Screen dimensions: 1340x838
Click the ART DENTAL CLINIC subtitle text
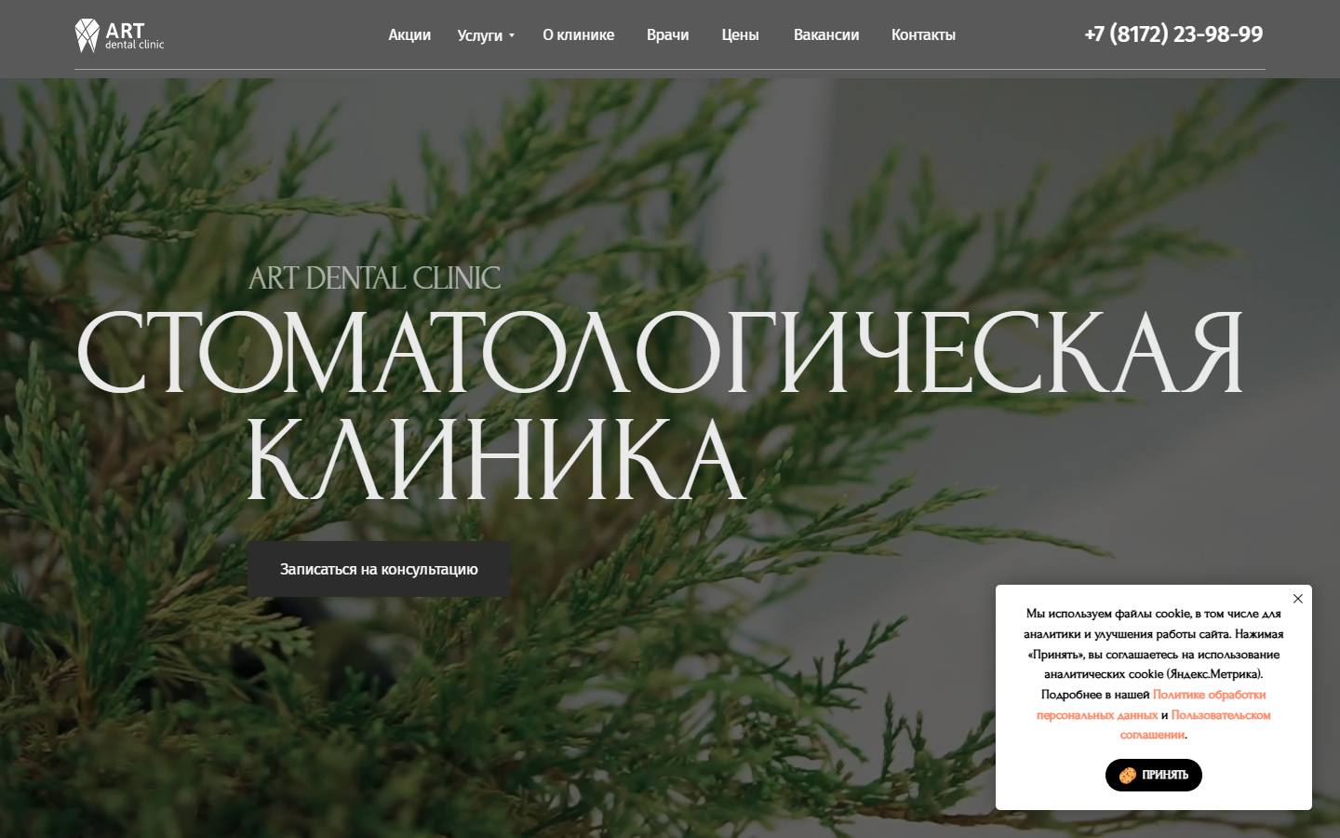(374, 277)
